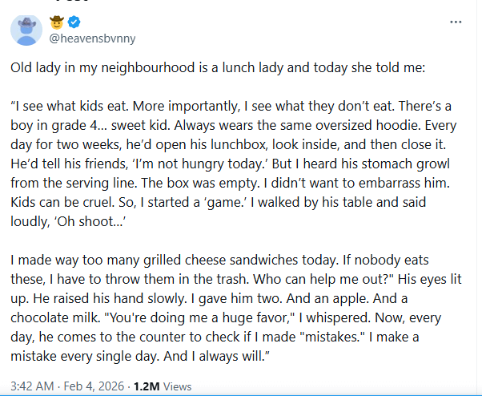This screenshot has height=396, width=482.
Task: Click the blue verified checkmark badge
Action: click(x=72, y=21)
